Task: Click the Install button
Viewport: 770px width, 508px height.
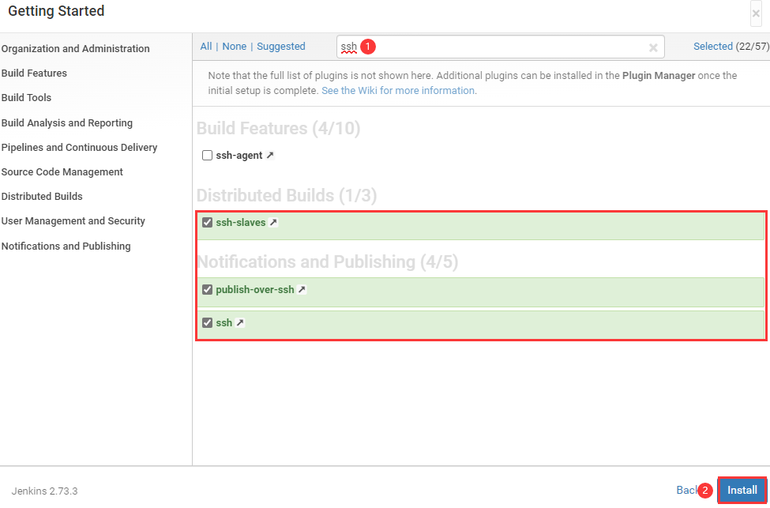Action: point(742,490)
